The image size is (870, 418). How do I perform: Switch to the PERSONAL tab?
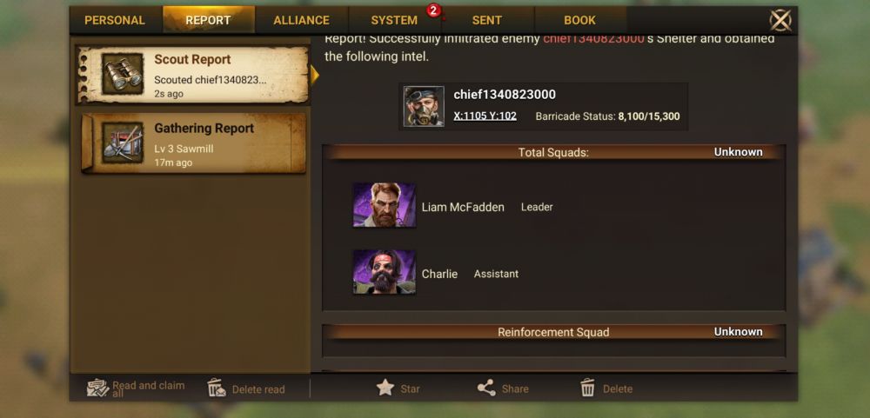click(115, 20)
